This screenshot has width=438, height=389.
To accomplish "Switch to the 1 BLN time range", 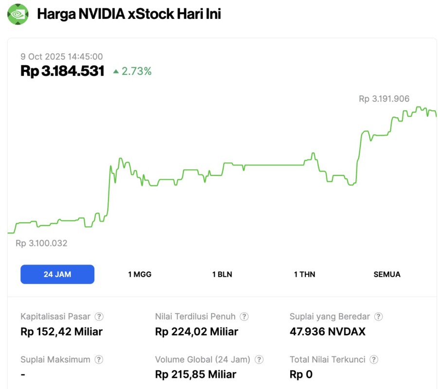I will pyautogui.click(x=222, y=274).
